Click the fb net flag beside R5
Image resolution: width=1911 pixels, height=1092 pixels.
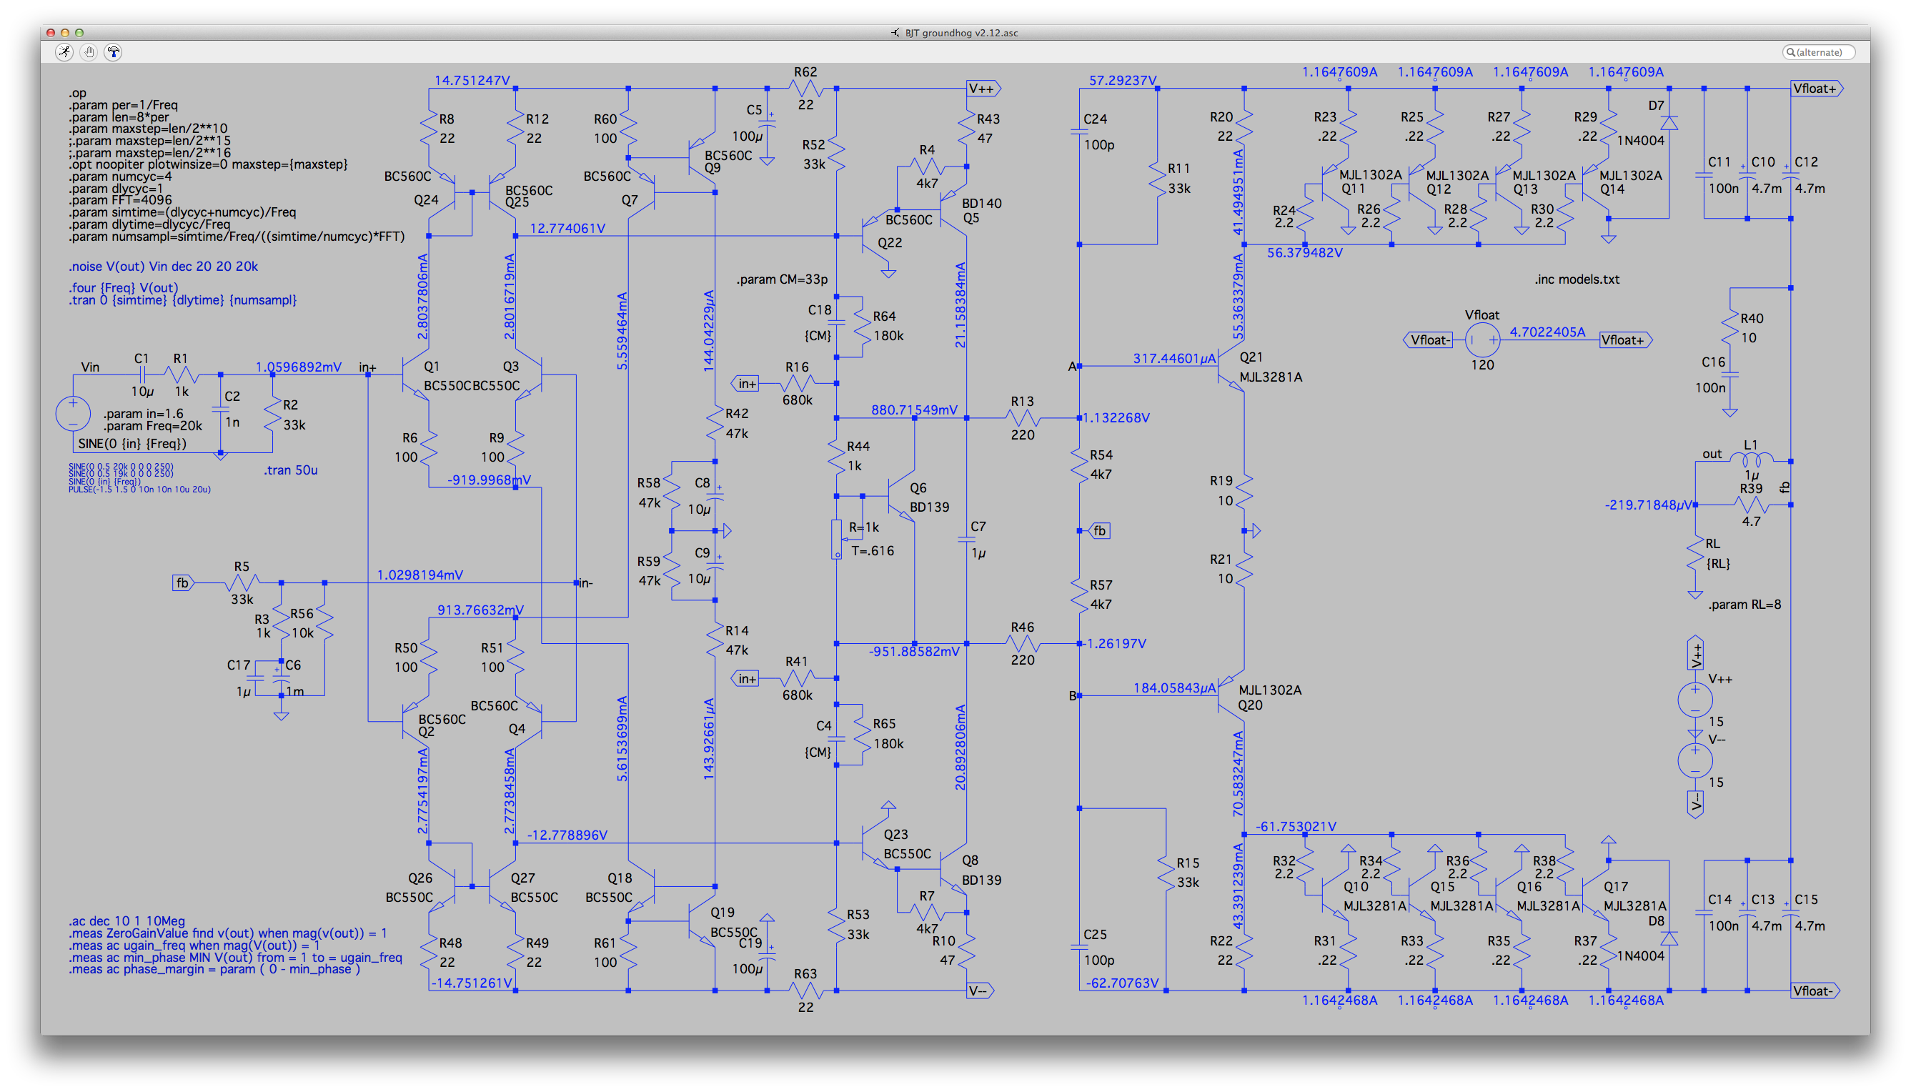(183, 582)
